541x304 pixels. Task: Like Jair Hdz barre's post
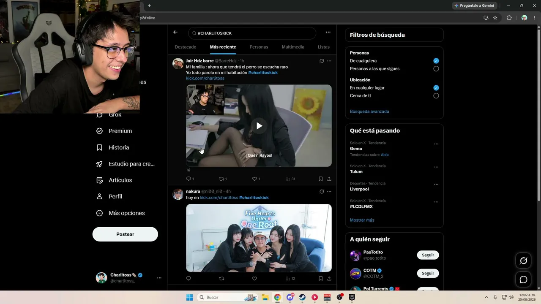[x=254, y=179]
